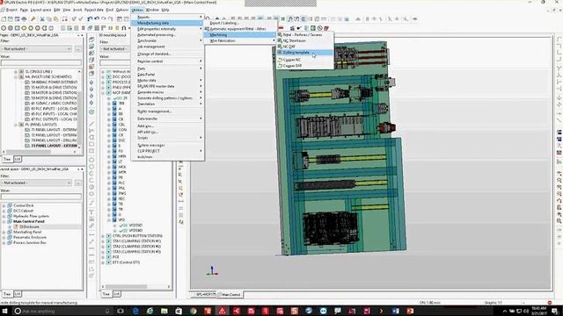Select Copper NC menu entry

tap(305, 60)
